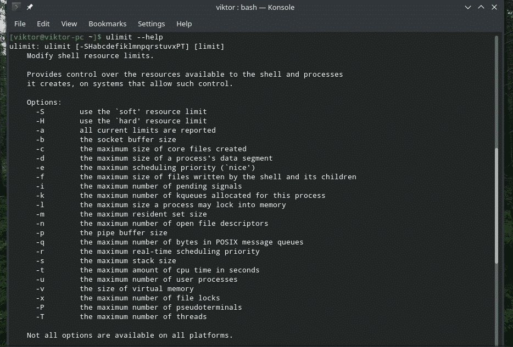
Task: Show the Help menu
Action: (184, 24)
